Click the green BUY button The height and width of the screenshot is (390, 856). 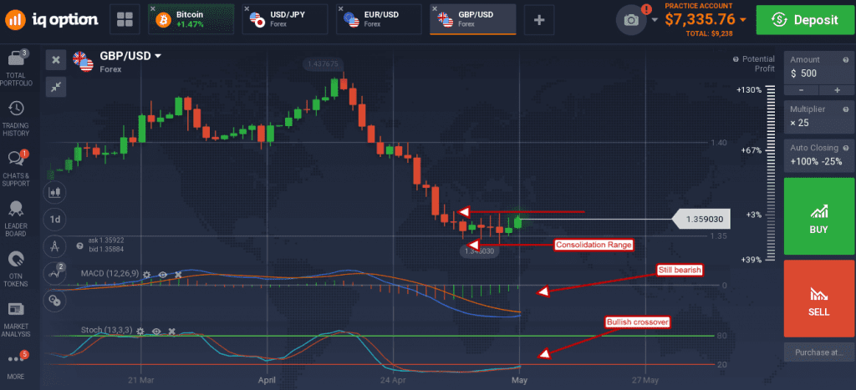click(x=819, y=216)
